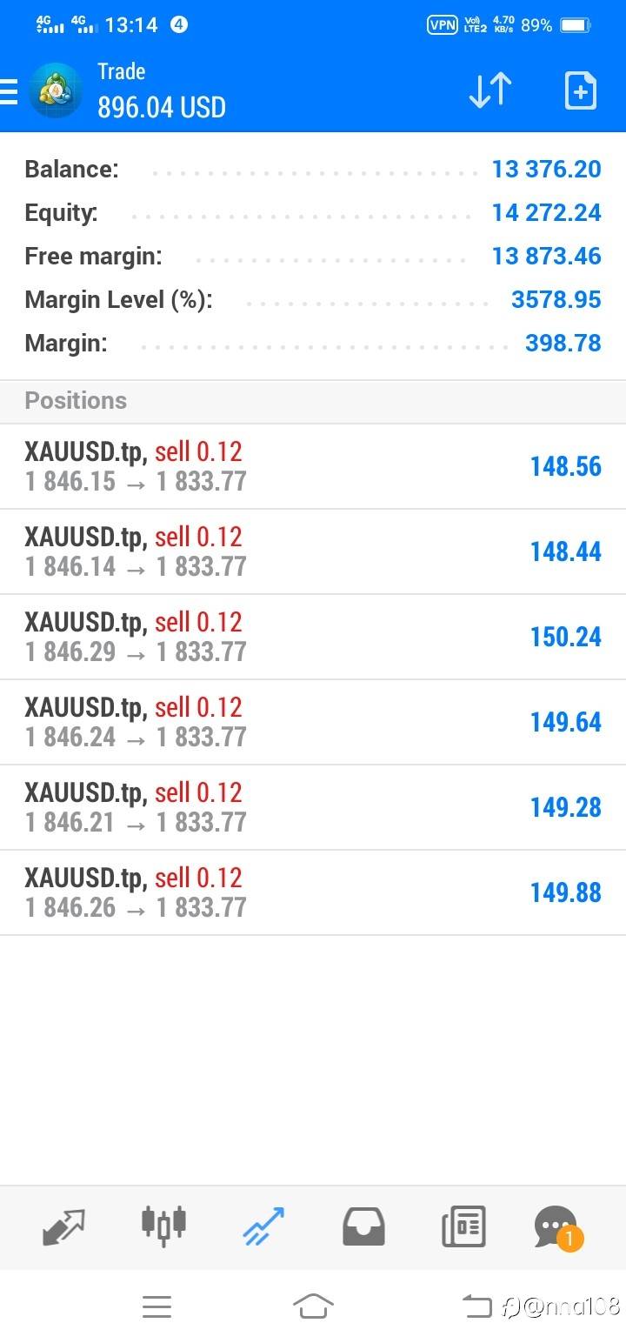The image size is (626, 1343).
Task: Open the hamburger side menu
Action: tap(9, 90)
